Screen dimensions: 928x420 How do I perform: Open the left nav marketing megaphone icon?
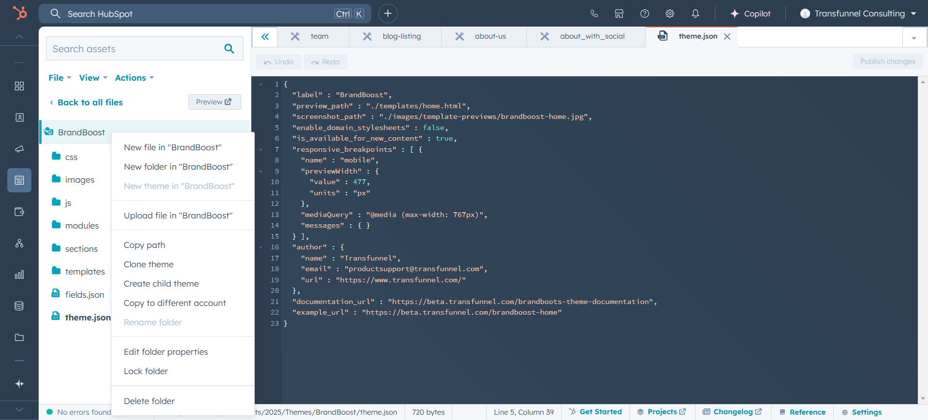[x=19, y=149]
